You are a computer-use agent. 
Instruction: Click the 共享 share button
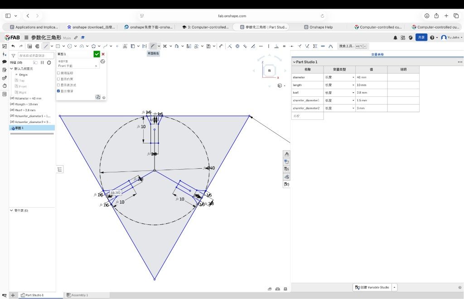(421, 37)
